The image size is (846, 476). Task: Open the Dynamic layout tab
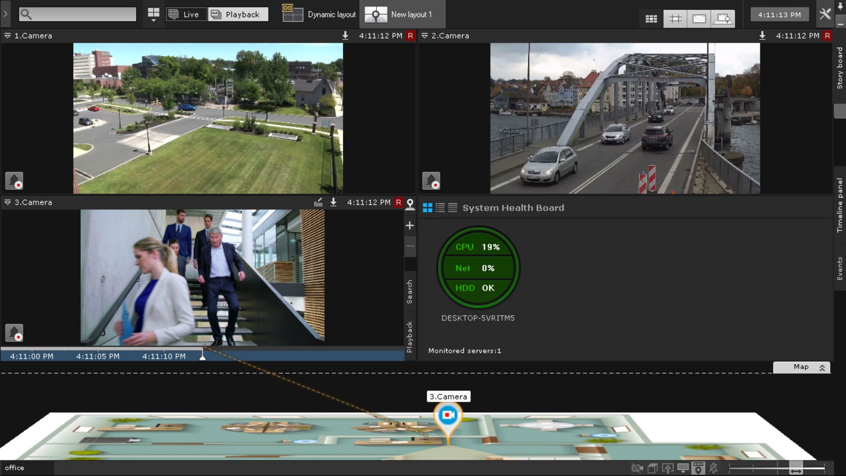point(319,14)
